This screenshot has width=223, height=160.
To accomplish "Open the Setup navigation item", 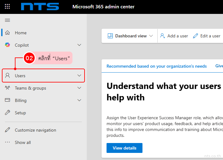I will point(20,113).
